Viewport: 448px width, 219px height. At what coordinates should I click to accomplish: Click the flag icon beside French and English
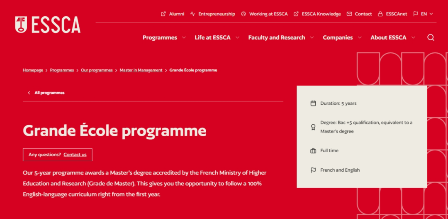click(313, 170)
